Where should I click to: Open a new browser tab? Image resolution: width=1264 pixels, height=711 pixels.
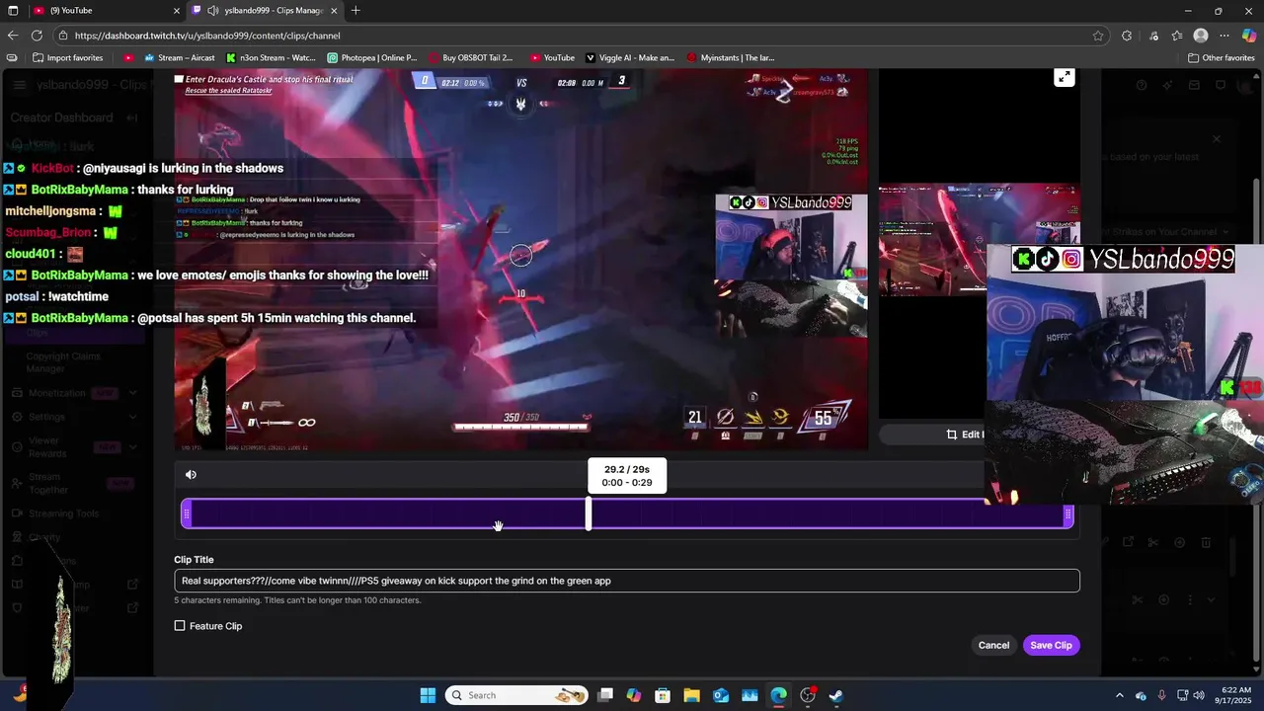click(355, 11)
